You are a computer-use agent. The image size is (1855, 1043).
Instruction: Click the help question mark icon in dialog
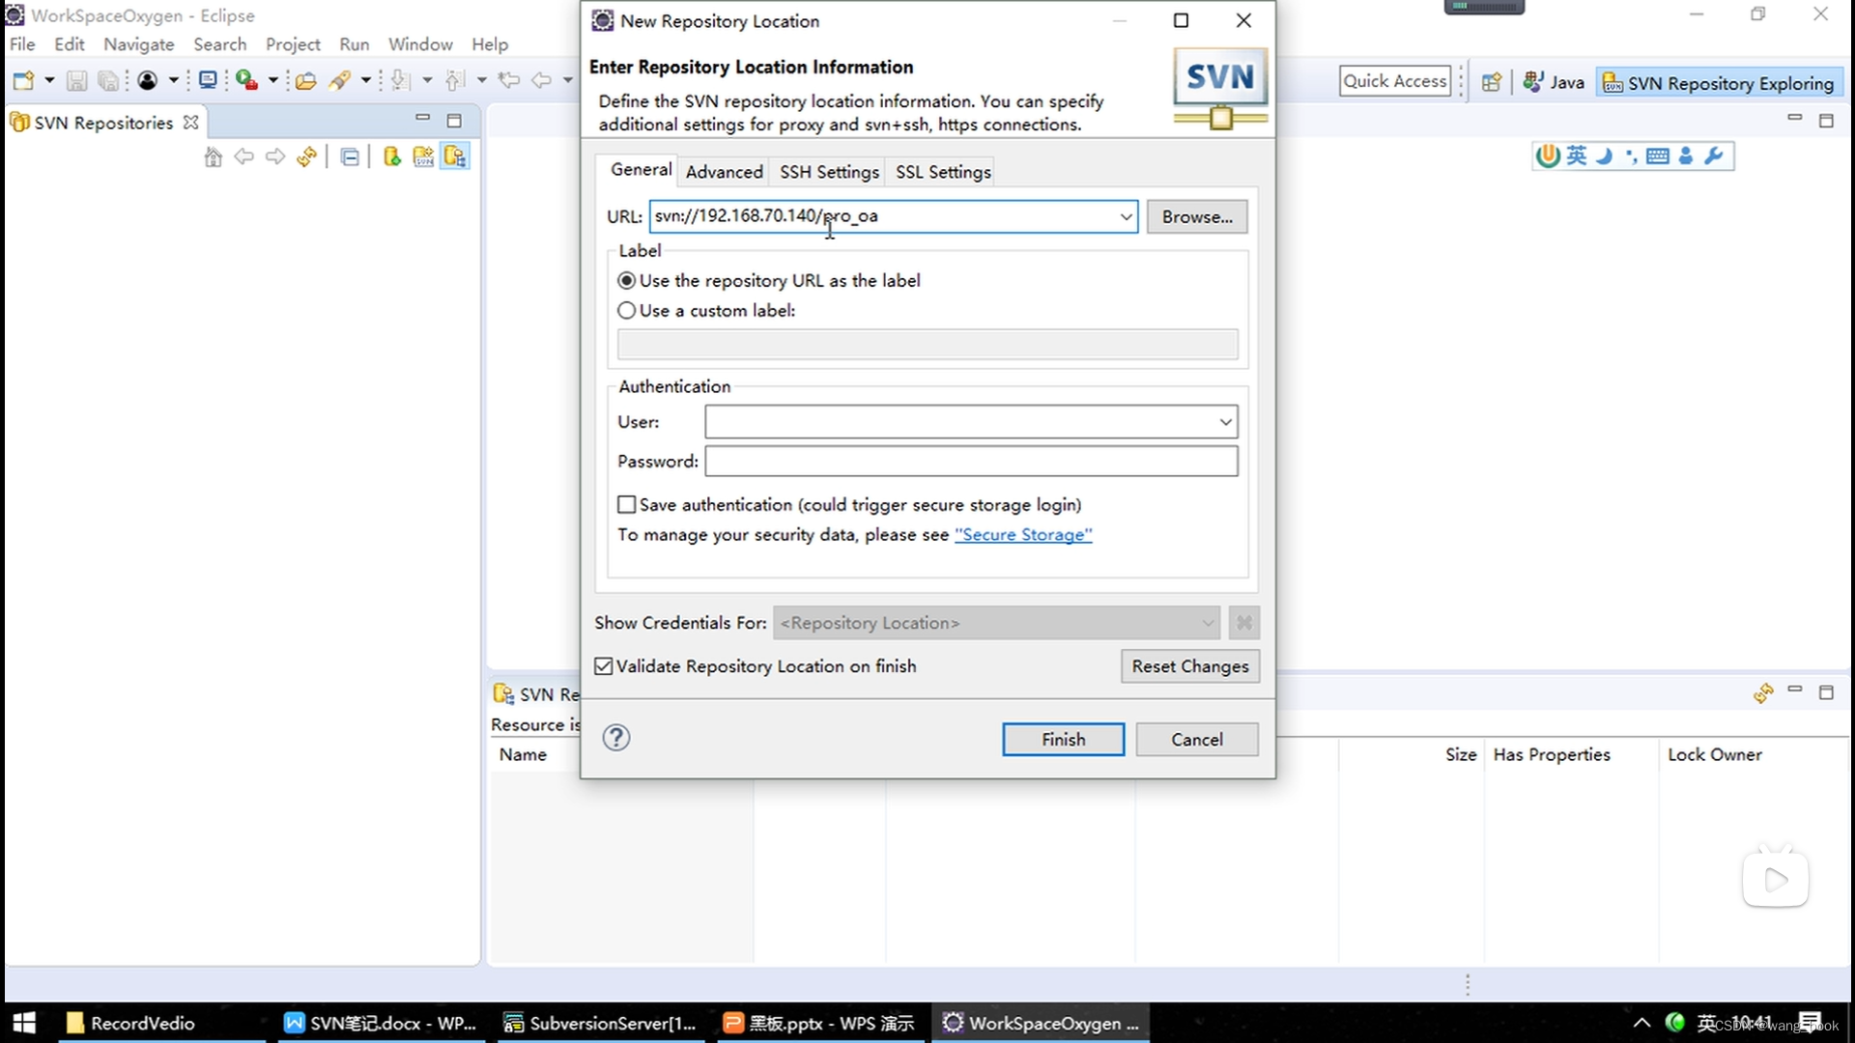pyautogui.click(x=616, y=738)
